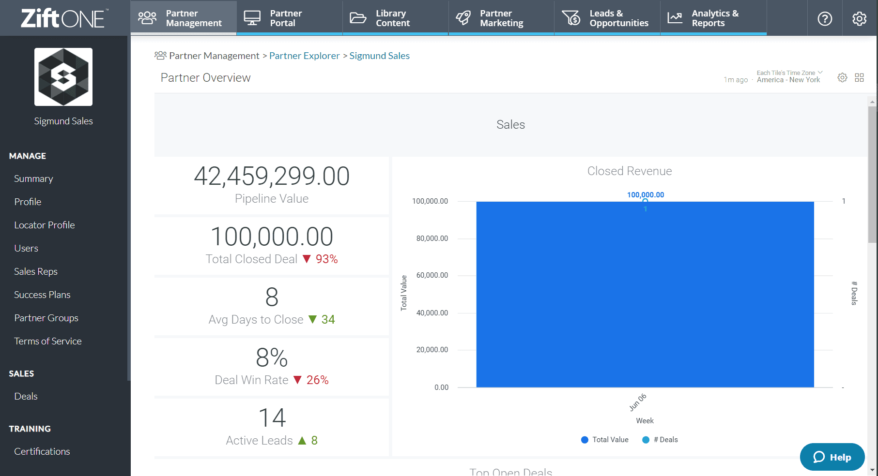The height and width of the screenshot is (476, 878).
Task: Click the ZiftONE logo
Action: point(64,18)
